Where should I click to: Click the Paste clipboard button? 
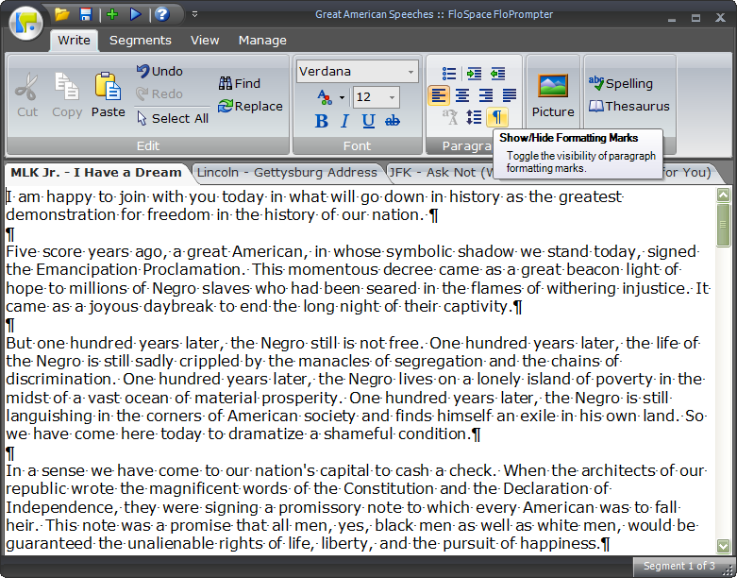click(x=109, y=95)
